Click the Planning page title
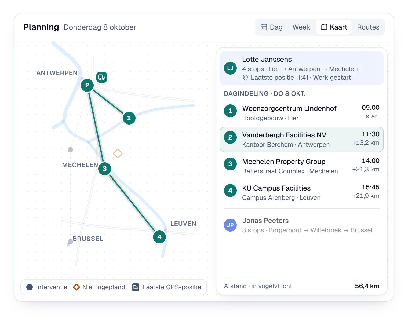408x322 pixels. tap(41, 27)
